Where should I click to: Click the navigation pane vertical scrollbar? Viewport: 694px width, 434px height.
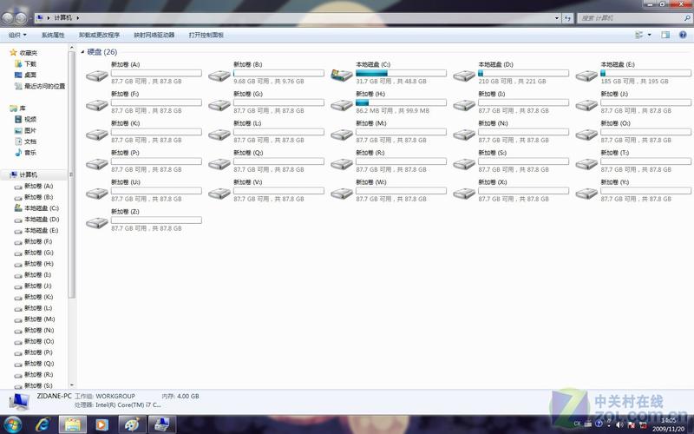[72, 175]
